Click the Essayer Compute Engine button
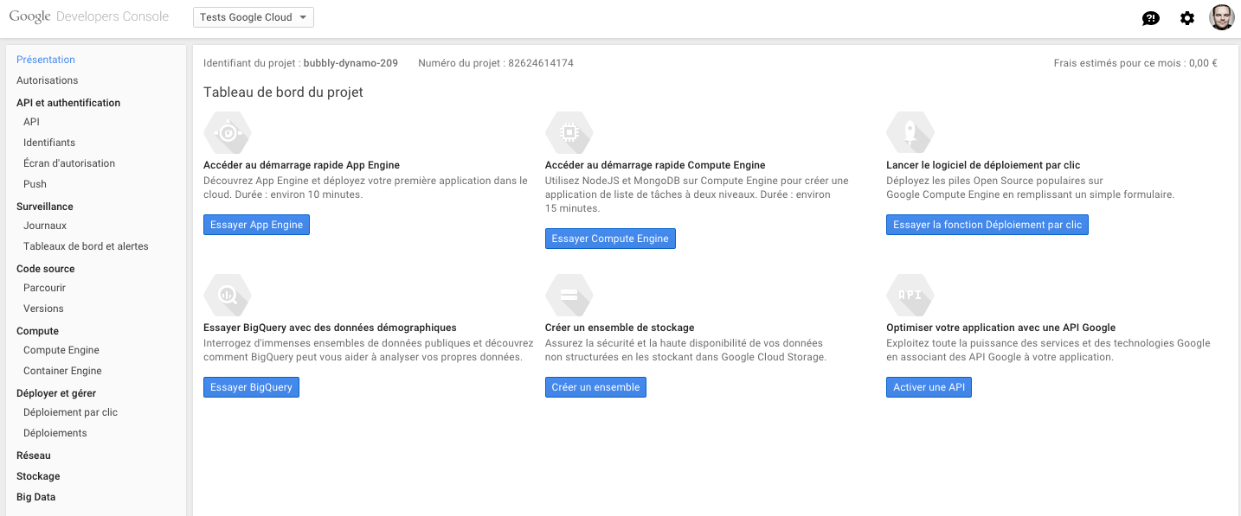 pos(610,239)
